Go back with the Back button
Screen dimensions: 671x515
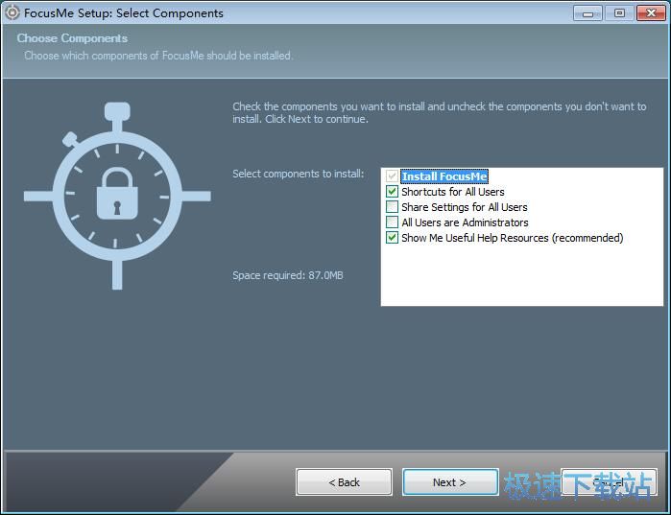click(x=344, y=482)
